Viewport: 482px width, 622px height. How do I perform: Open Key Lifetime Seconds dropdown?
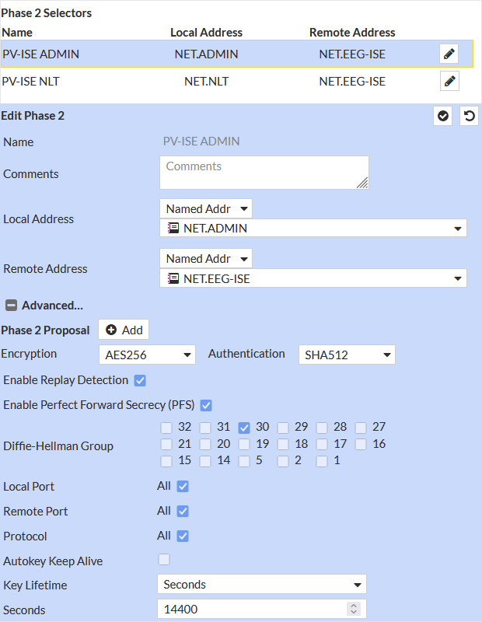[261, 584]
